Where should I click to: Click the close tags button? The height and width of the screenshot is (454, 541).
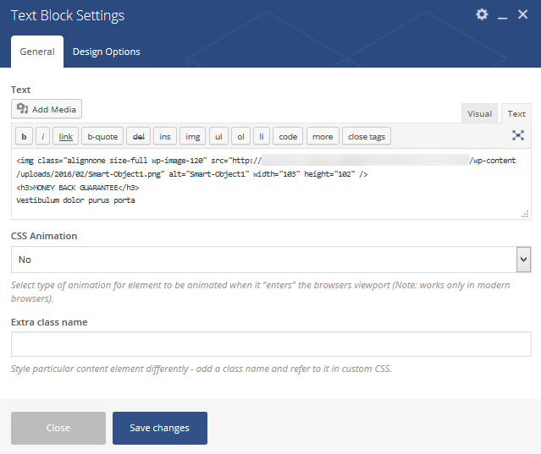367,136
